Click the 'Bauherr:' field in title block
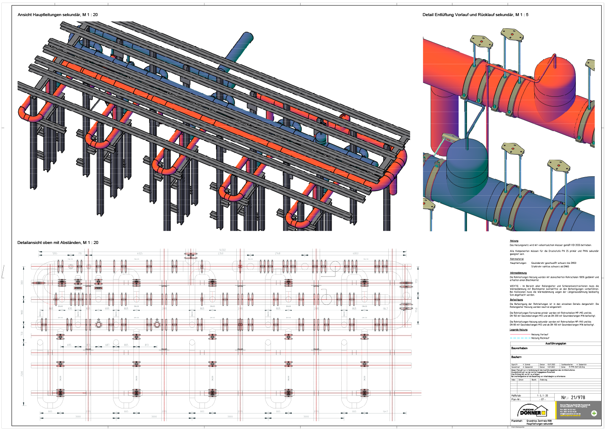The image size is (608, 430). (517, 357)
